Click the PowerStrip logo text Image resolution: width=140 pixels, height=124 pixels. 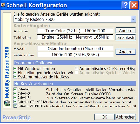click(17, 117)
